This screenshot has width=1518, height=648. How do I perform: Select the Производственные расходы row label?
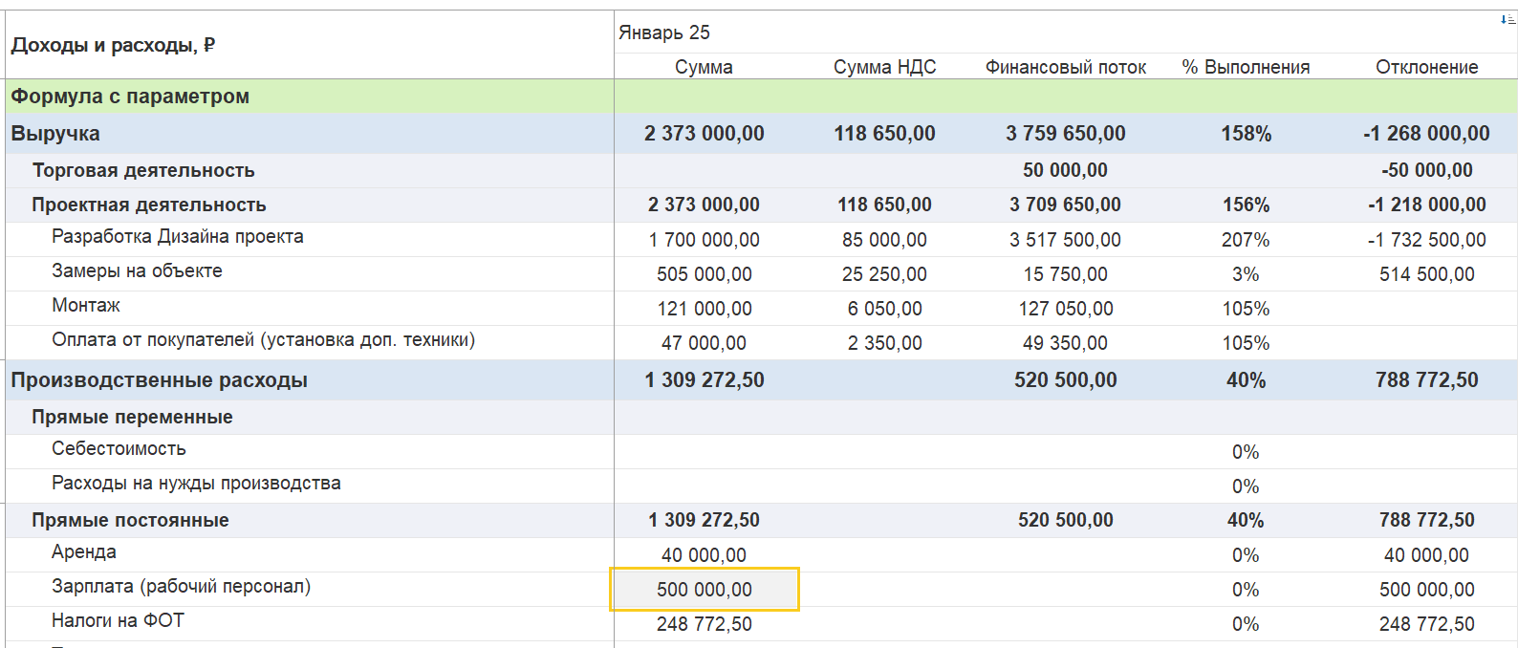click(159, 380)
